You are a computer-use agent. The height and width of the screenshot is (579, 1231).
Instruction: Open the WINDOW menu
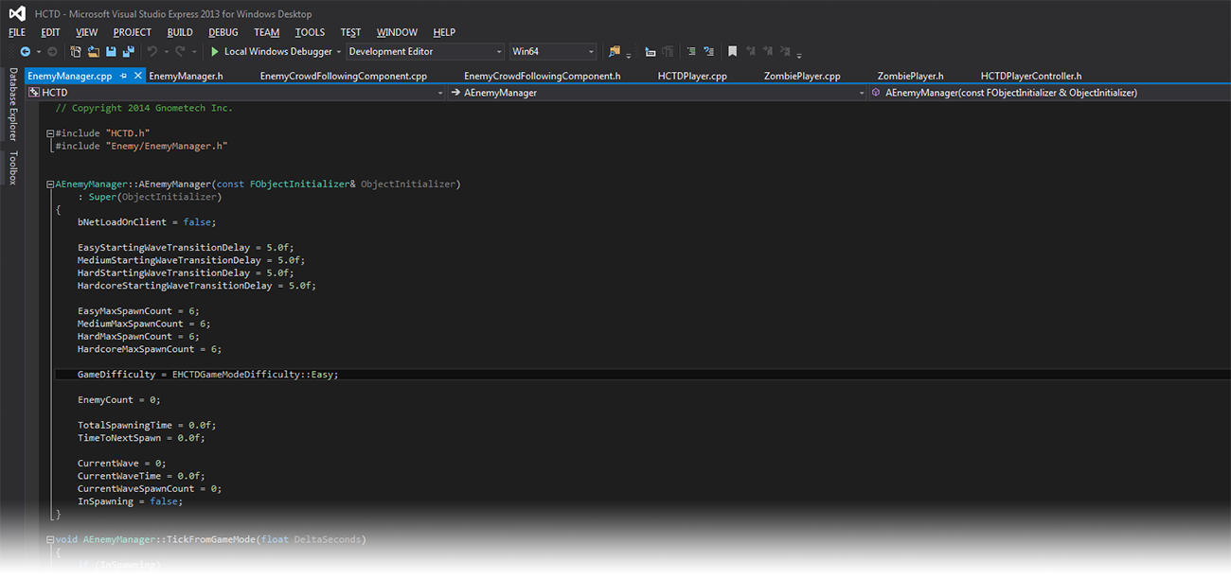point(397,32)
